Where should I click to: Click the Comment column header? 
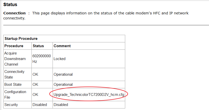pos(62,46)
